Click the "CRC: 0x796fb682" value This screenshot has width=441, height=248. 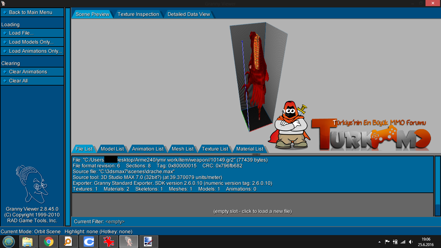click(x=222, y=166)
